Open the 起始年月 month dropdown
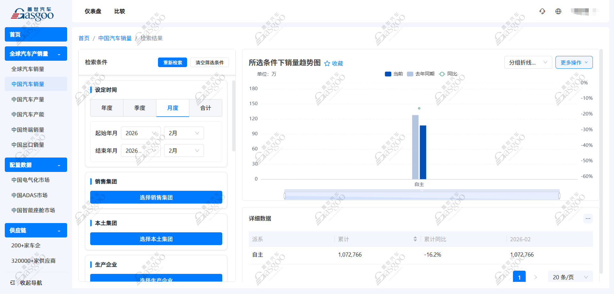Image resolution: width=614 pixels, height=294 pixels. 184,133
